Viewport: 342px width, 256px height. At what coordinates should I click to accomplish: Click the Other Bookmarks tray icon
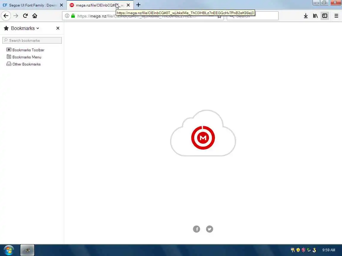9,64
